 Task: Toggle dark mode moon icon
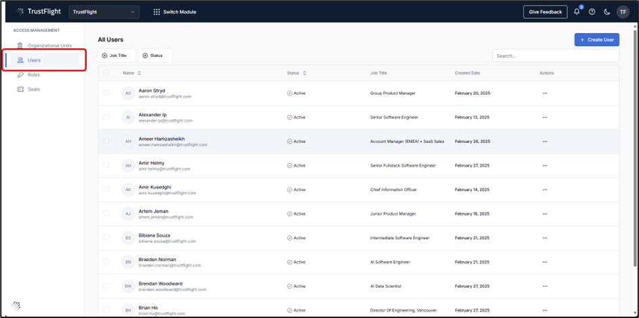click(x=607, y=12)
